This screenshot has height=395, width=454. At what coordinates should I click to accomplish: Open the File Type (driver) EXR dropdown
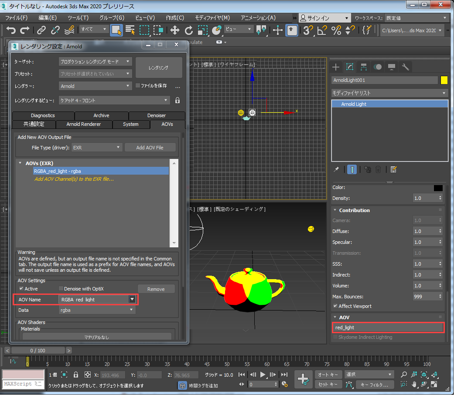click(x=97, y=148)
